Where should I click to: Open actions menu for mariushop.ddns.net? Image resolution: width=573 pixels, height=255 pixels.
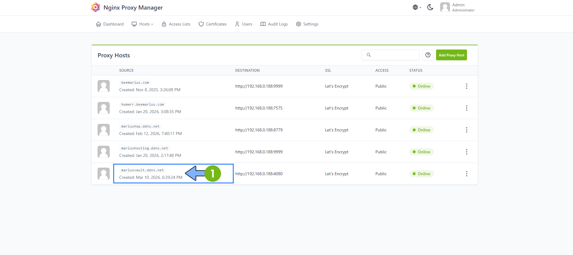click(466, 130)
